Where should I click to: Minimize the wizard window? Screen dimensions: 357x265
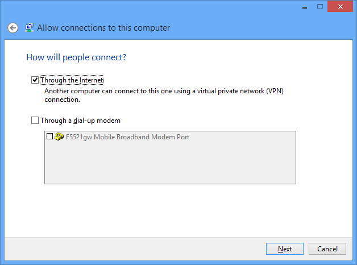tap(305, 6)
